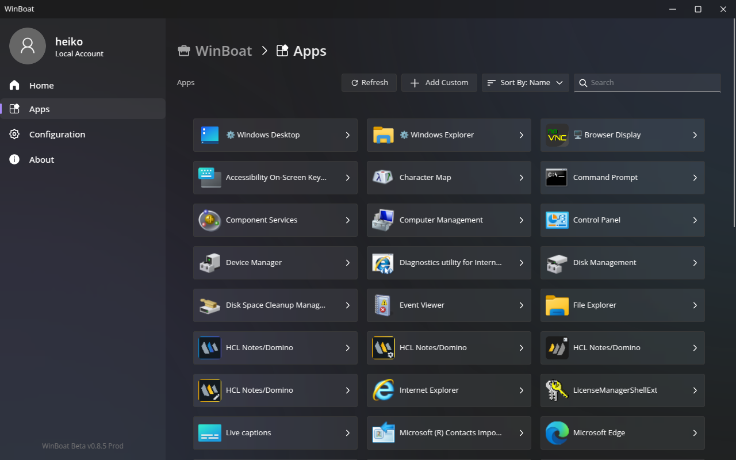
Task: Click into the Search apps field
Action: tap(647, 83)
